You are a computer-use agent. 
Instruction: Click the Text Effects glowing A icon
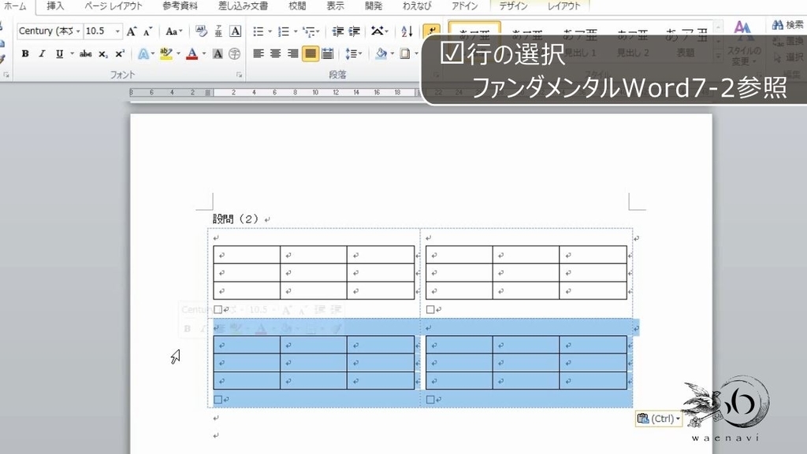(143, 54)
